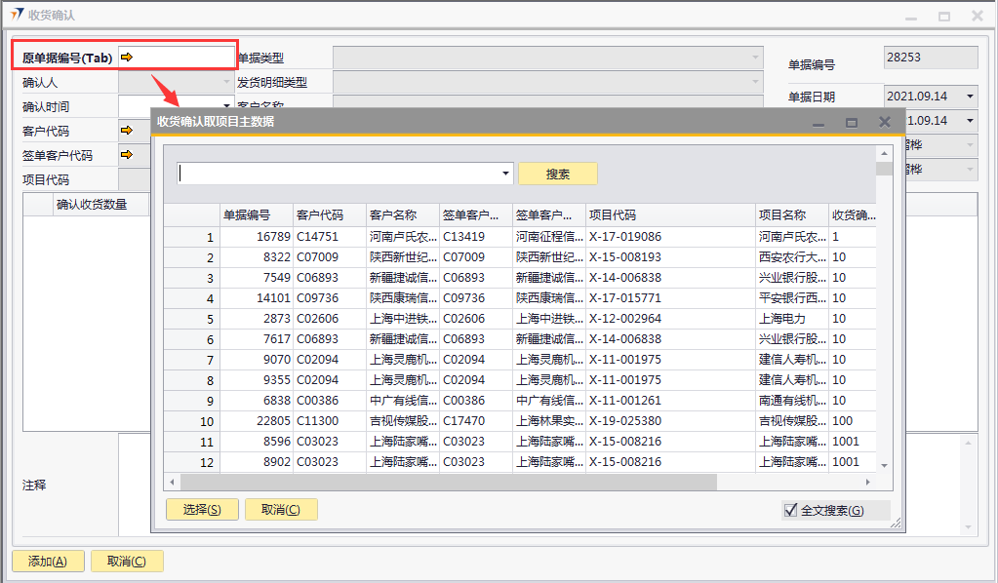Open the search box dropdown arrow
The image size is (998, 583).
tap(505, 174)
